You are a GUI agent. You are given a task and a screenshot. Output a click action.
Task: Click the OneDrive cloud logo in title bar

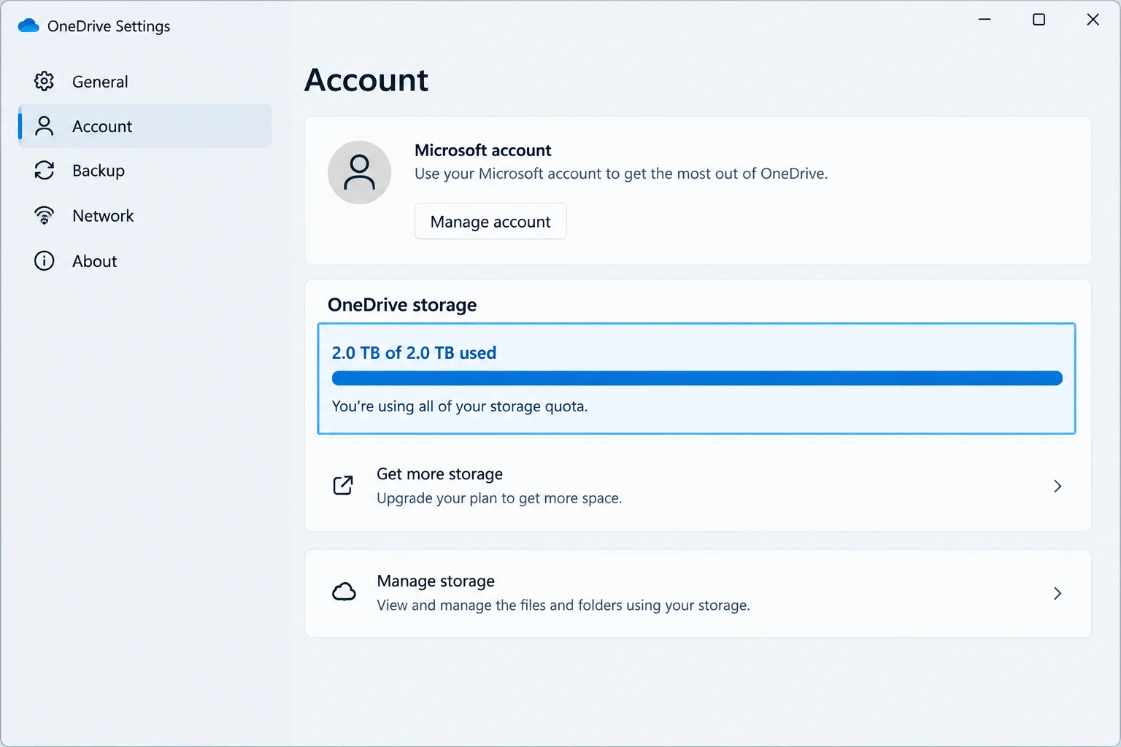28,26
